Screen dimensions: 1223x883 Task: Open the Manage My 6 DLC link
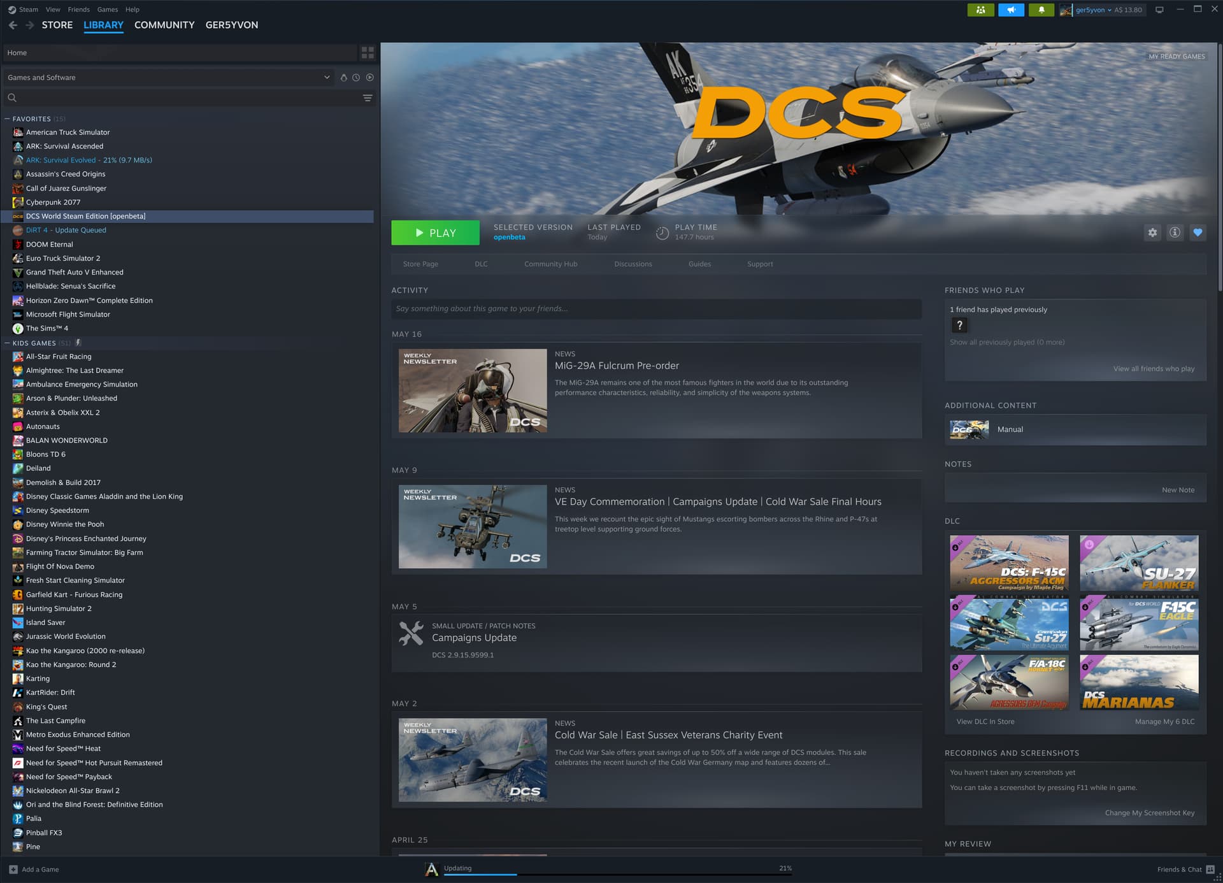[1164, 721]
